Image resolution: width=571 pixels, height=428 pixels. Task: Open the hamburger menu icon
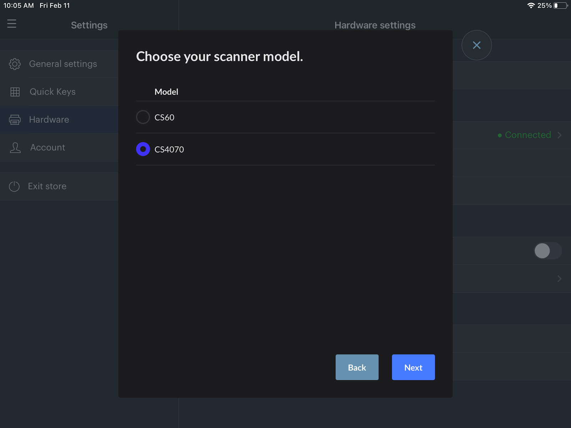[x=12, y=24]
